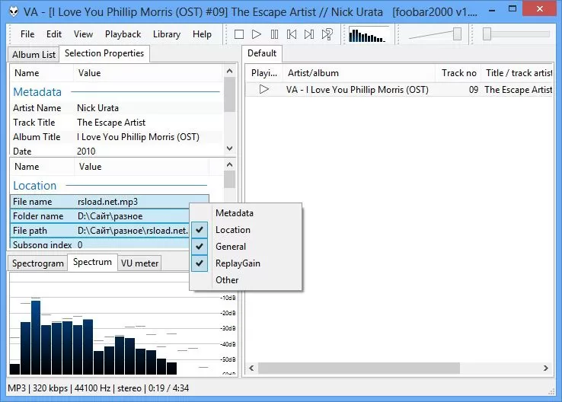Click right arrow of playlist horizontal scrollbar
This screenshot has width=562, height=402.
pyautogui.click(x=545, y=368)
